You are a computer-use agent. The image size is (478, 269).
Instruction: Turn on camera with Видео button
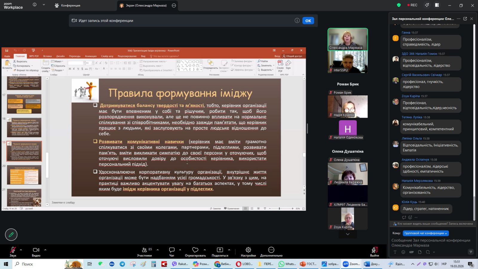[36, 250]
